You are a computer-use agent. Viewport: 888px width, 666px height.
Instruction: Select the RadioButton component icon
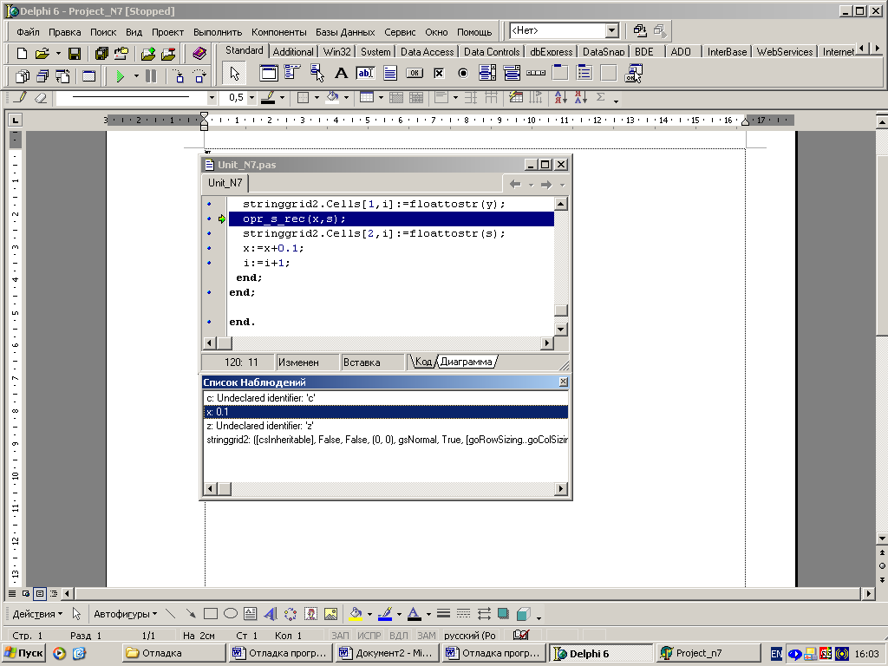463,73
